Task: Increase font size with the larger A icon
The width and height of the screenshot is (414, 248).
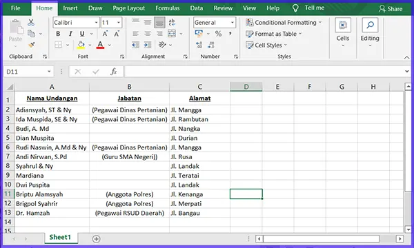Action: tap(105, 34)
